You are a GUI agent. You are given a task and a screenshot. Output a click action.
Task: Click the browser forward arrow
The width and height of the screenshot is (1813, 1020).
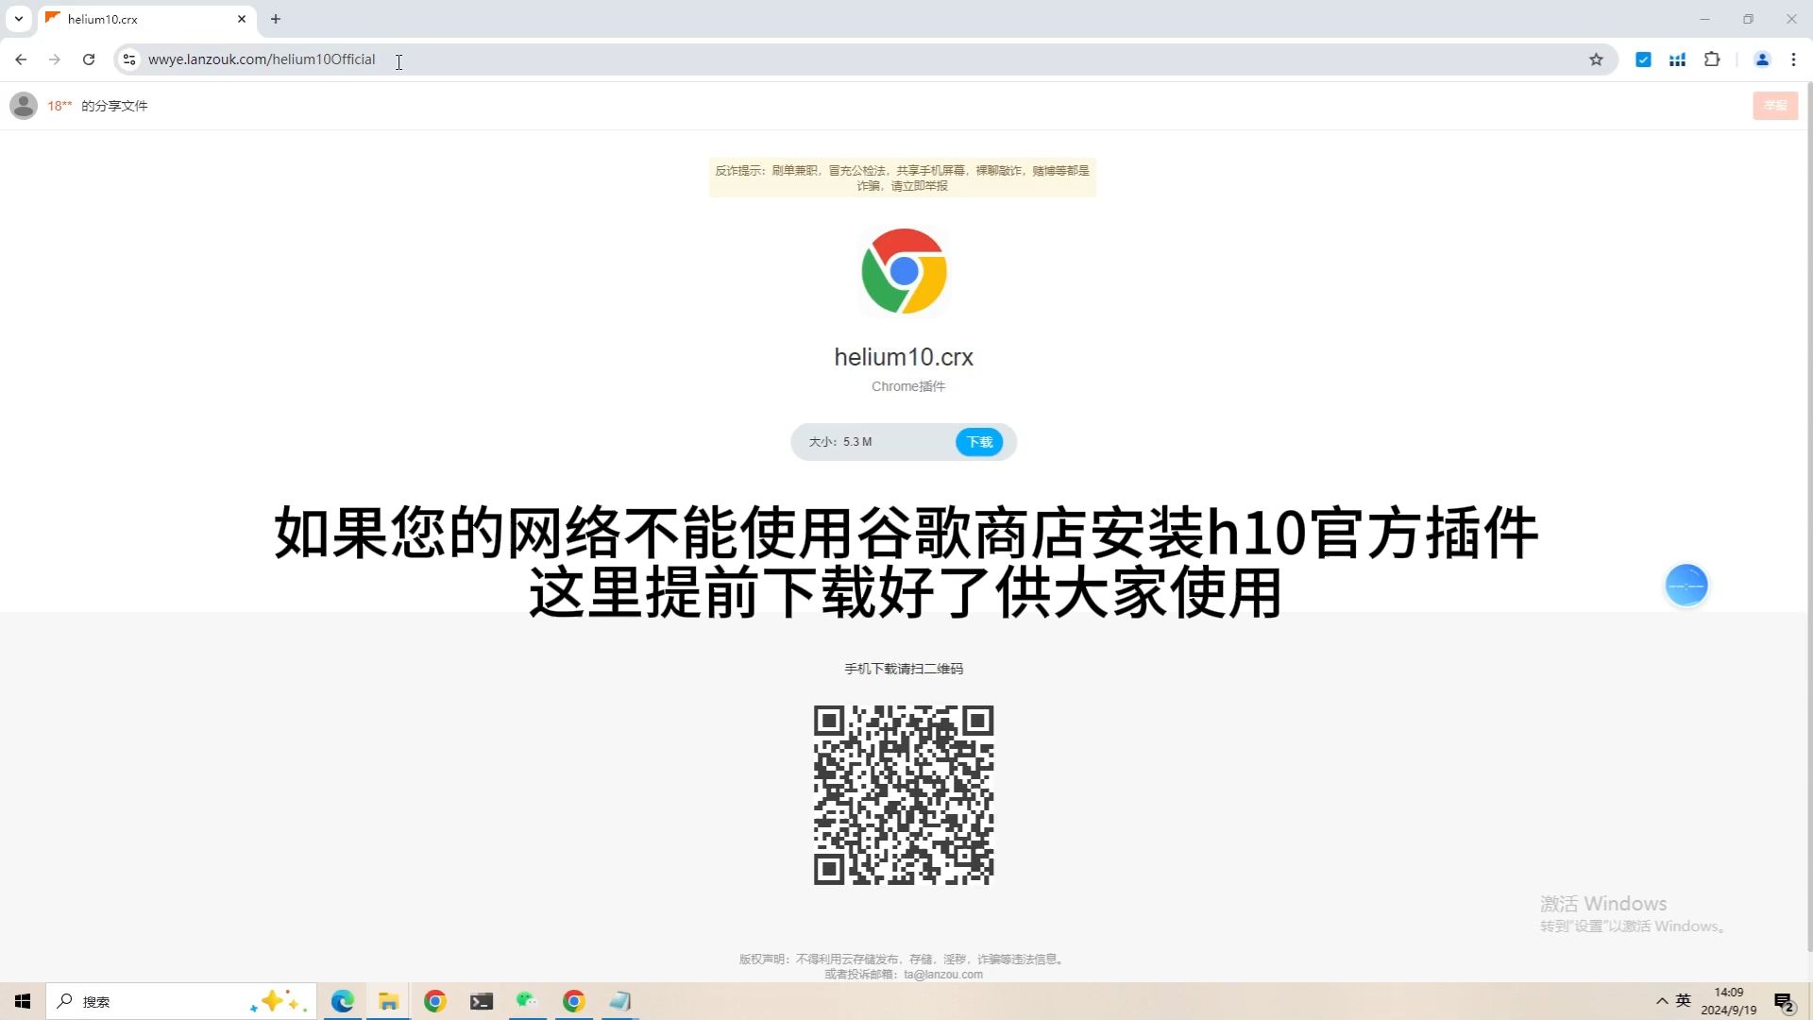click(x=55, y=59)
